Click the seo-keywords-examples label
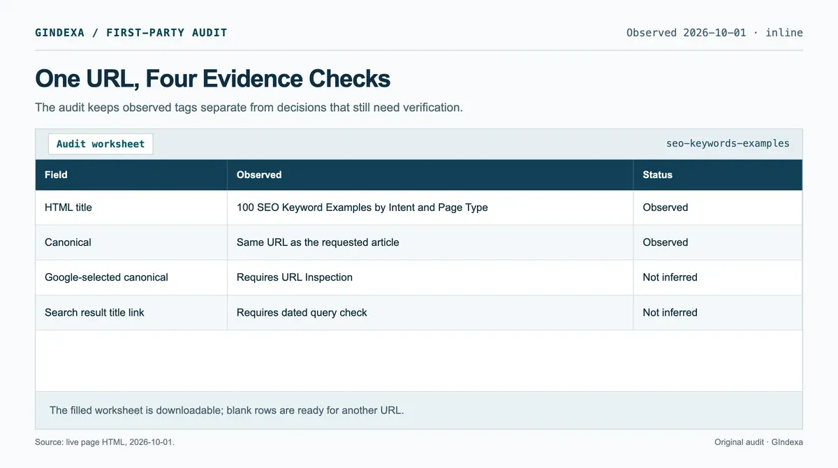 (728, 144)
